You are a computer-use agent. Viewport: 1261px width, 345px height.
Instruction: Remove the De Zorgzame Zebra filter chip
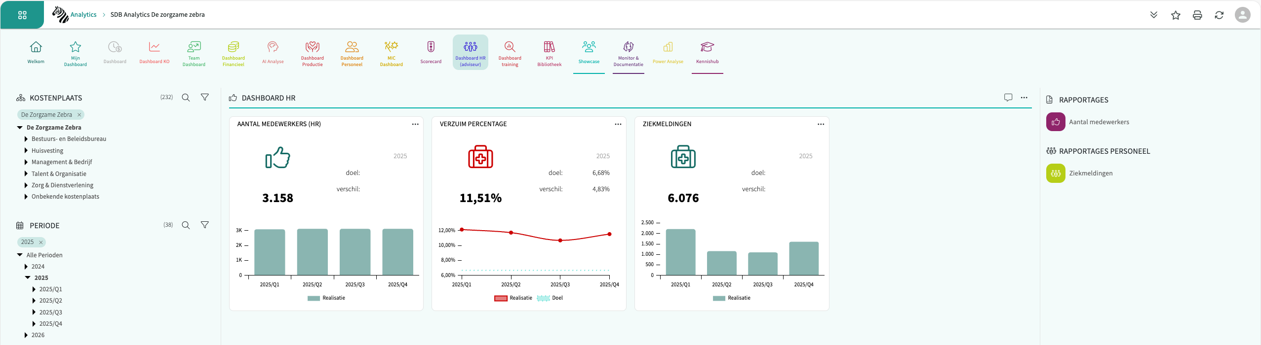(79, 115)
